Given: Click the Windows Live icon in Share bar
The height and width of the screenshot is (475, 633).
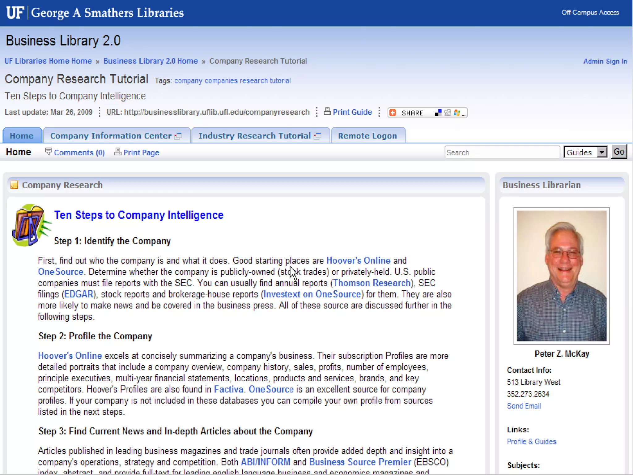Looking at the screenshot, I should click(x=457, y=113).
